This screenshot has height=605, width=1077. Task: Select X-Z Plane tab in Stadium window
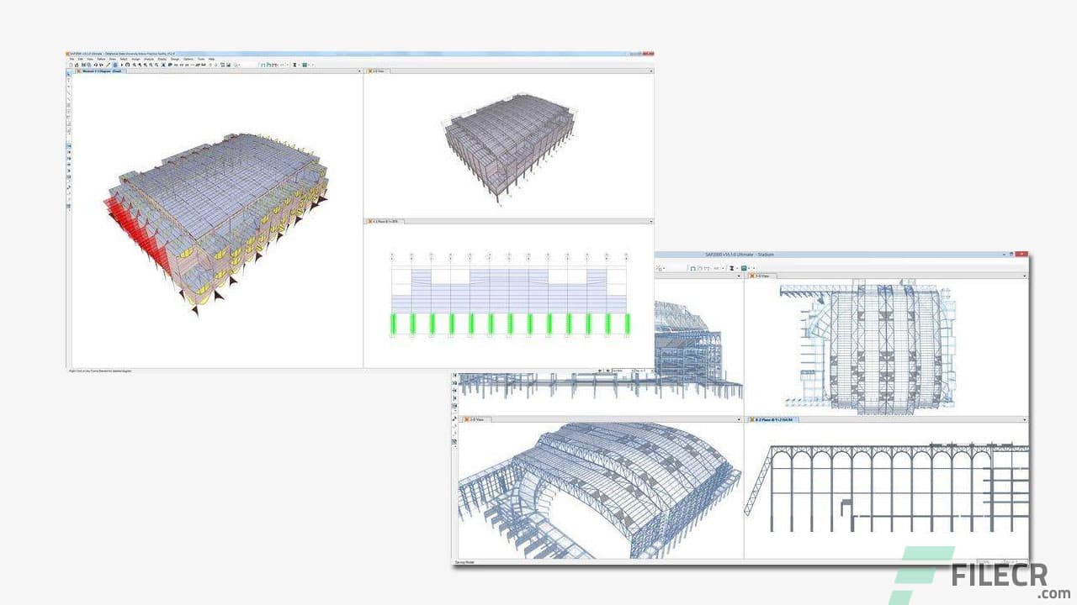pos(774,418)
